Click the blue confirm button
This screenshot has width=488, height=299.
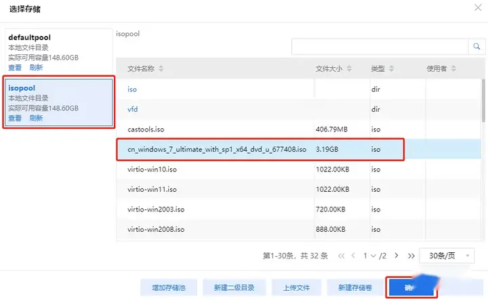pyautogui.click(x=411, y=287)
